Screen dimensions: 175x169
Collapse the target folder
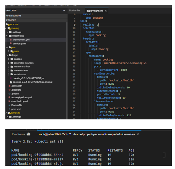point(7,55)
